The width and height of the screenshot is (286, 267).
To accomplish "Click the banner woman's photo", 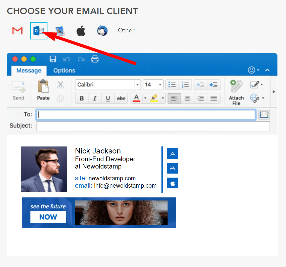I will click(x=121, y=213).
